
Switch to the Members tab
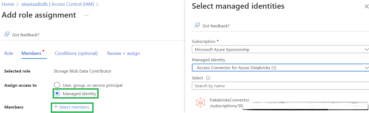31,53
